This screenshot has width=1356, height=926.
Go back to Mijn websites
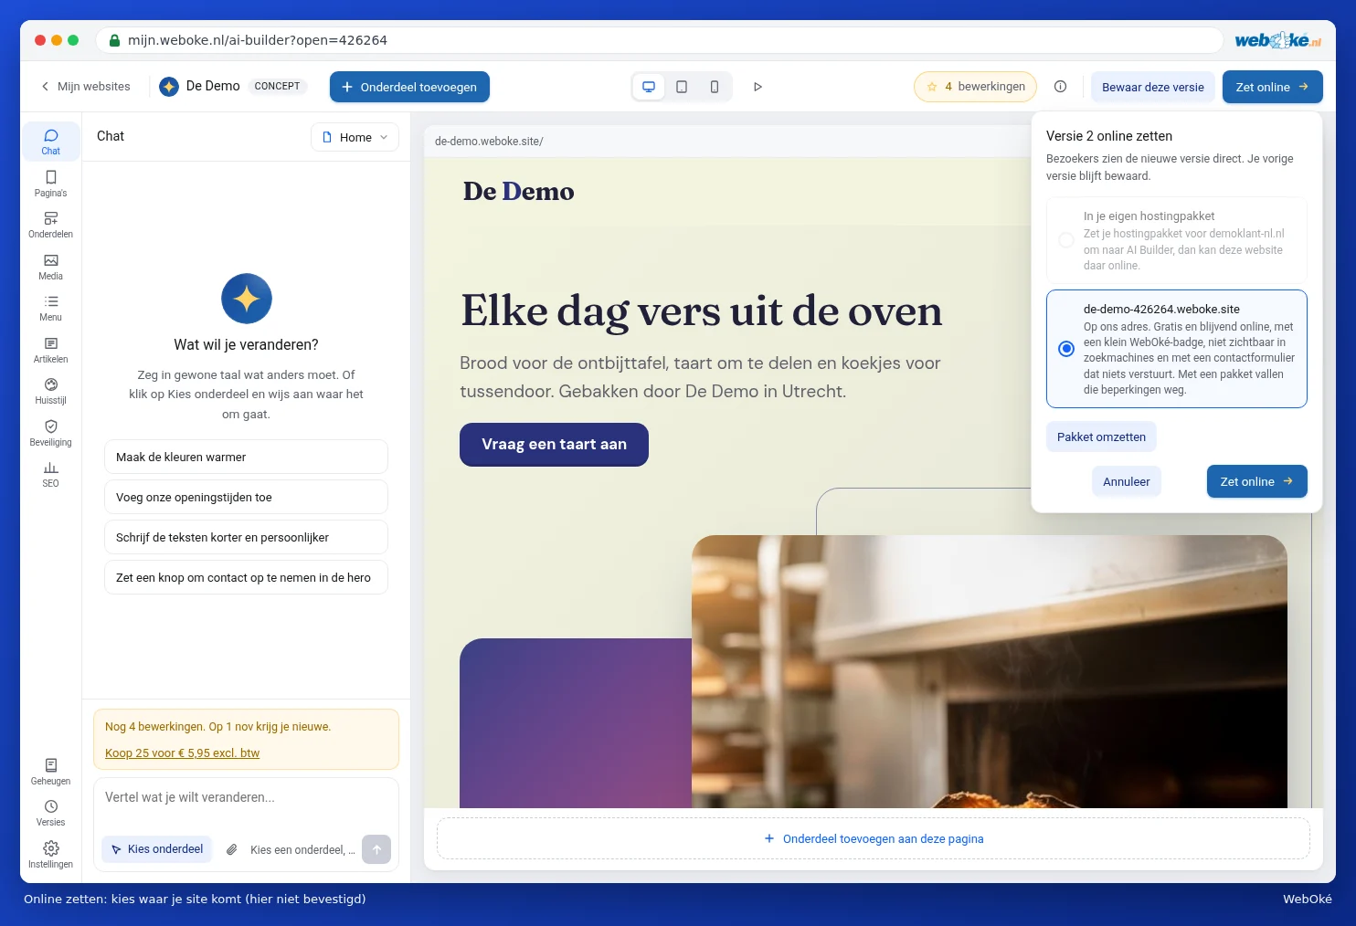(85, 87)
